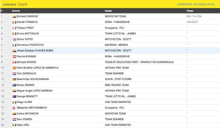Viewport: 220px width, 128px height.
Task: Select rider name Tom DUMOULIN
Action: pyautogui.click(x=26, y=73)
